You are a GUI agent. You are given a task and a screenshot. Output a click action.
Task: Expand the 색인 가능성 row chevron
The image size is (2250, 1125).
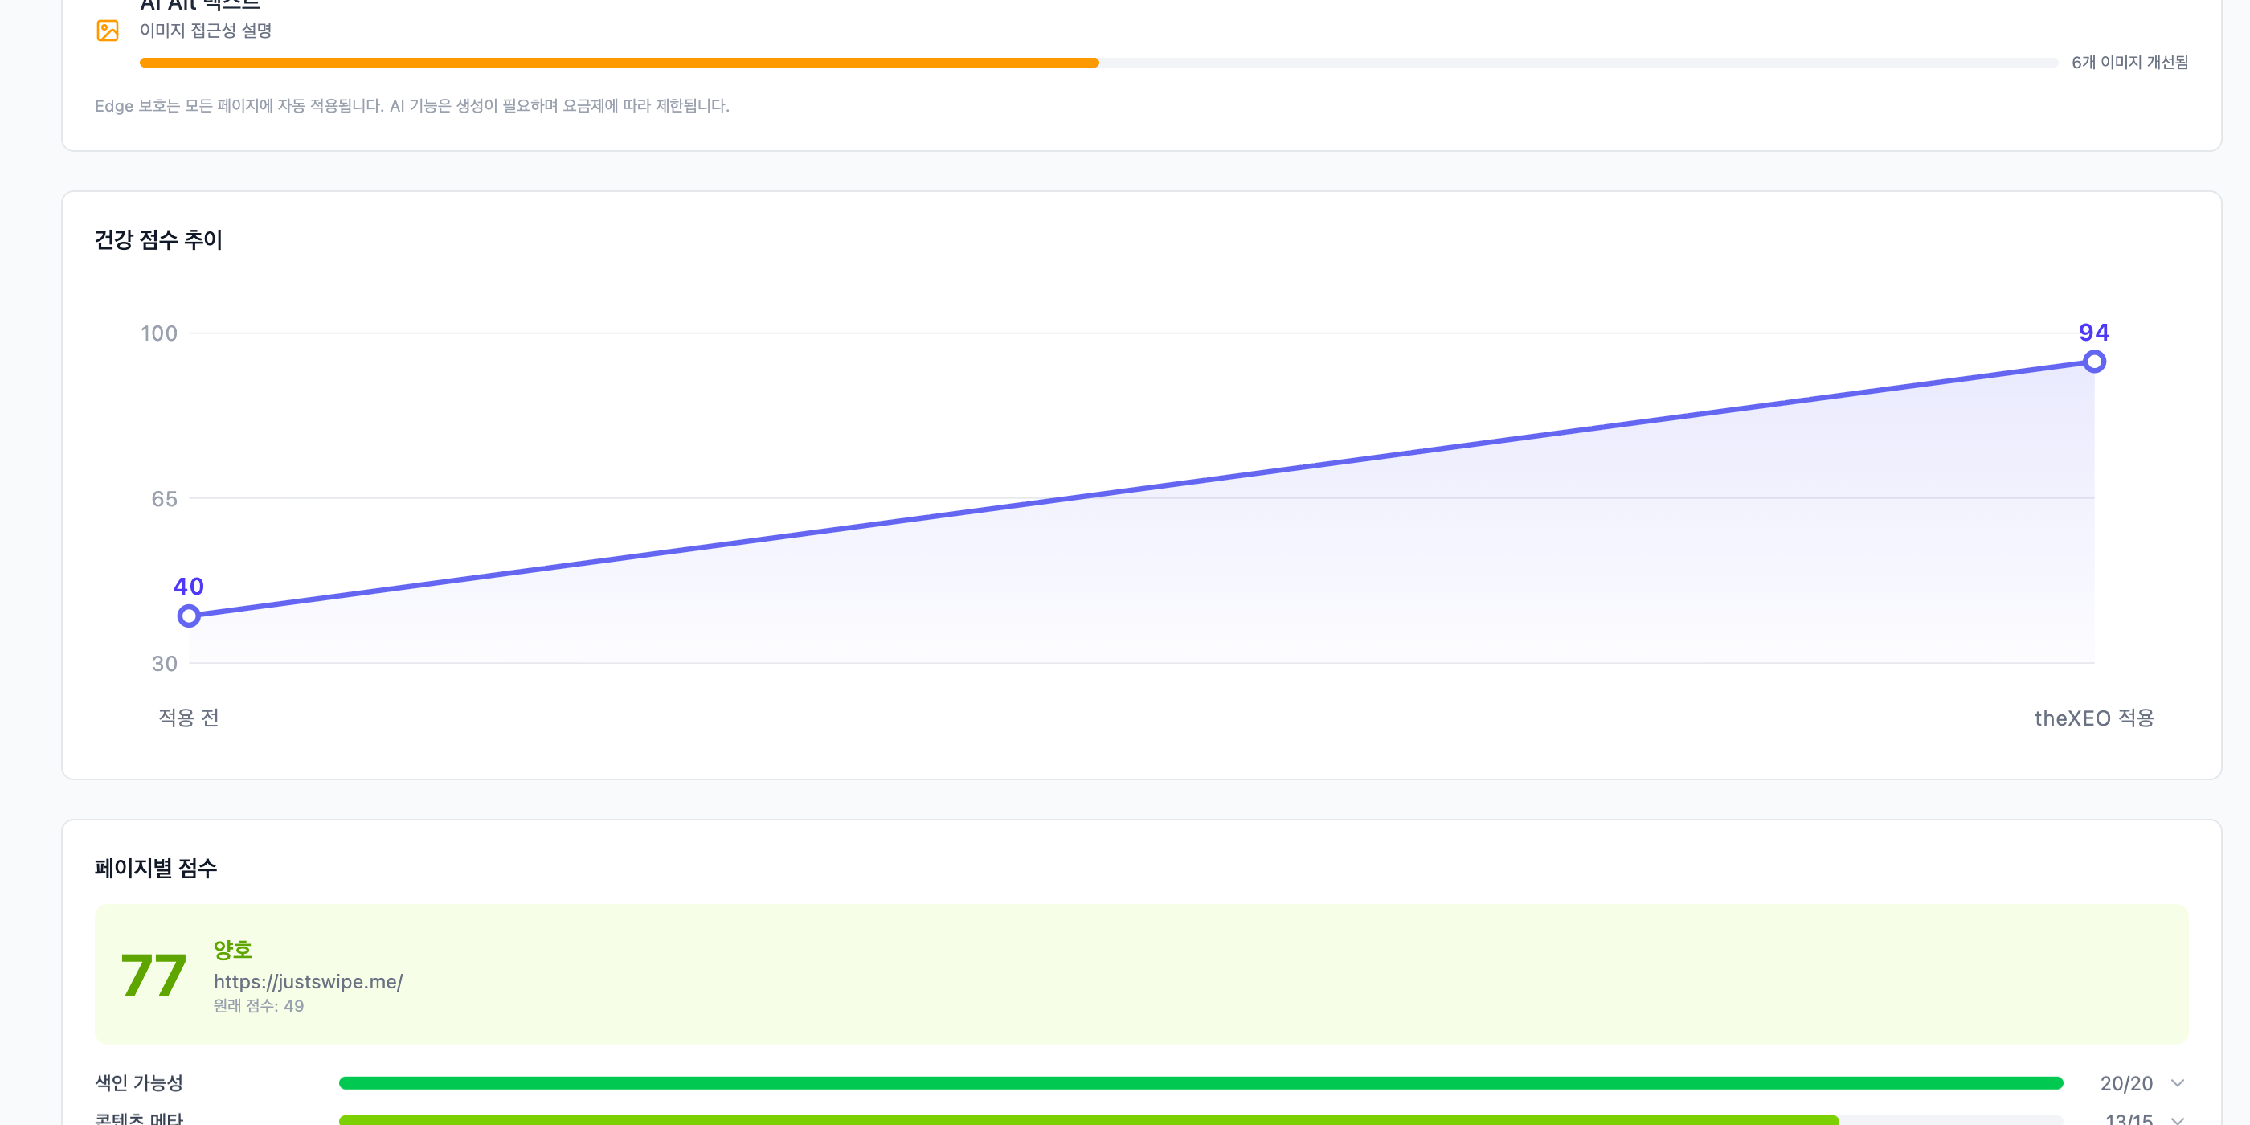pos(2178,1083)
